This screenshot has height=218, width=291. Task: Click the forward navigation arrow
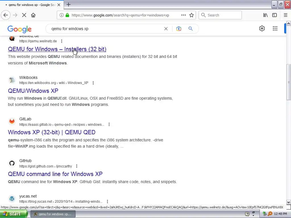15,15
